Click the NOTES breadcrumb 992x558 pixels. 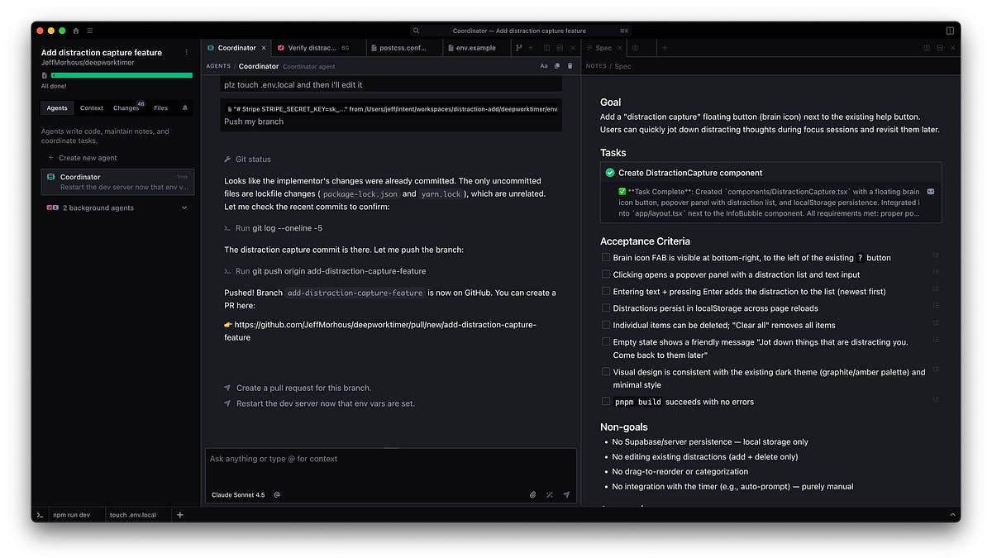(x=596, y=66)
